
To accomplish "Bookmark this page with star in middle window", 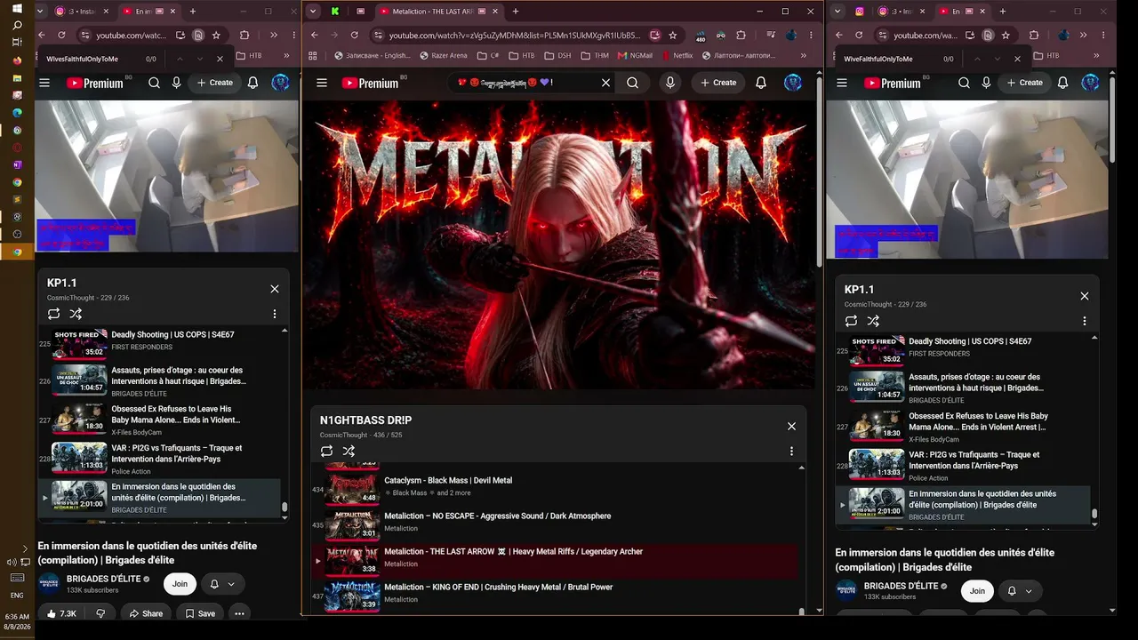I will click(x=673, y=36).
